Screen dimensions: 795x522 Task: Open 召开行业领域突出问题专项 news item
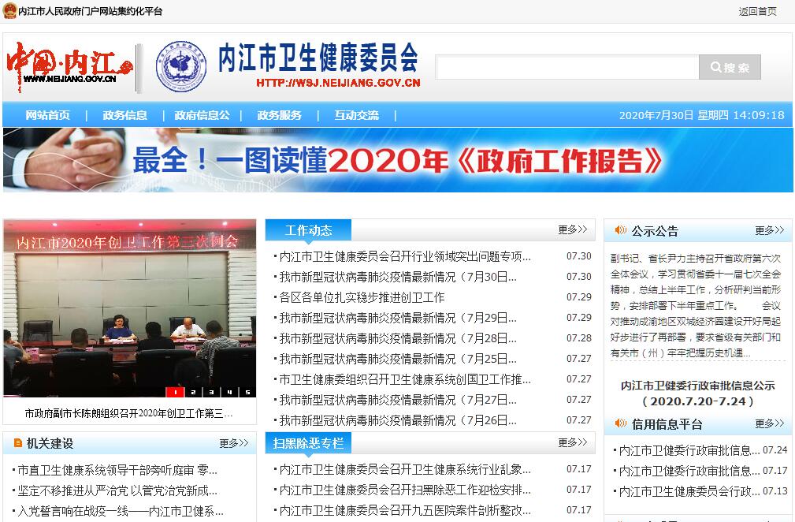tap(405, 256)
